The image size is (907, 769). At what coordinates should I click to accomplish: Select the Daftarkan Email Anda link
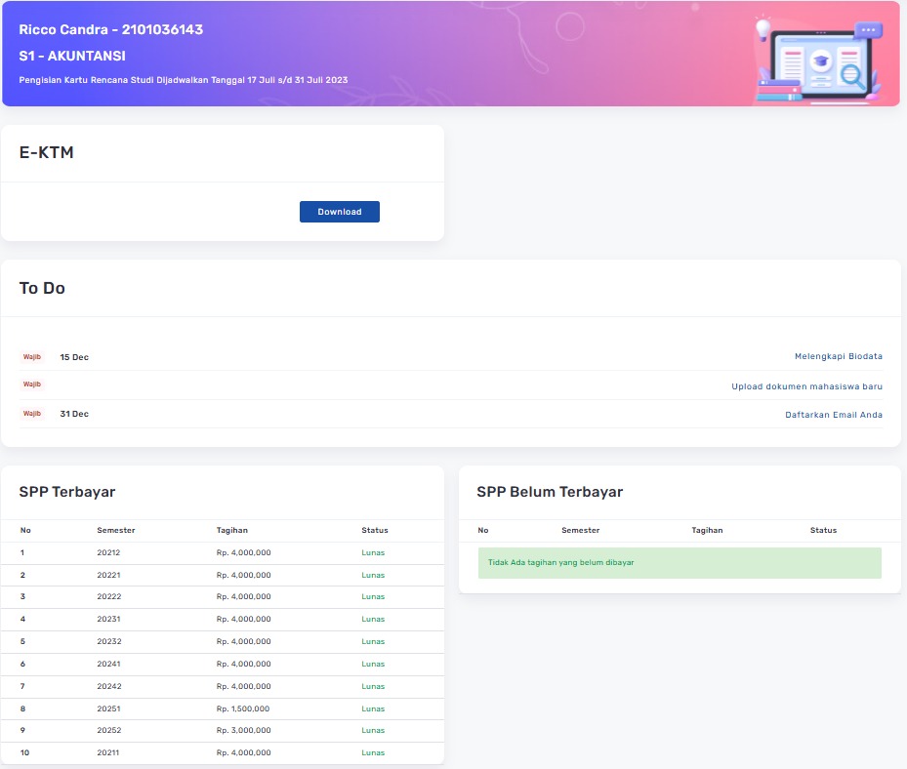tap(833, 415)
